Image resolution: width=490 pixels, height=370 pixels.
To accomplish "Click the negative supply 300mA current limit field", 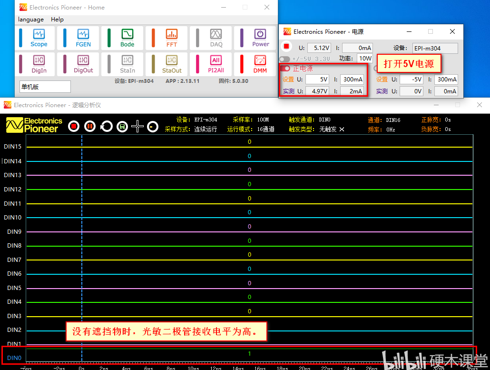I will point(446,80).
